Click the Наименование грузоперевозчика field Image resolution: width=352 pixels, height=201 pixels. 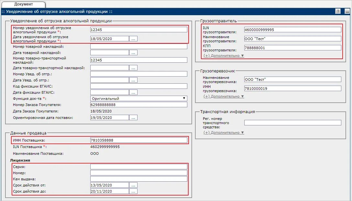[x=293, y=79]
